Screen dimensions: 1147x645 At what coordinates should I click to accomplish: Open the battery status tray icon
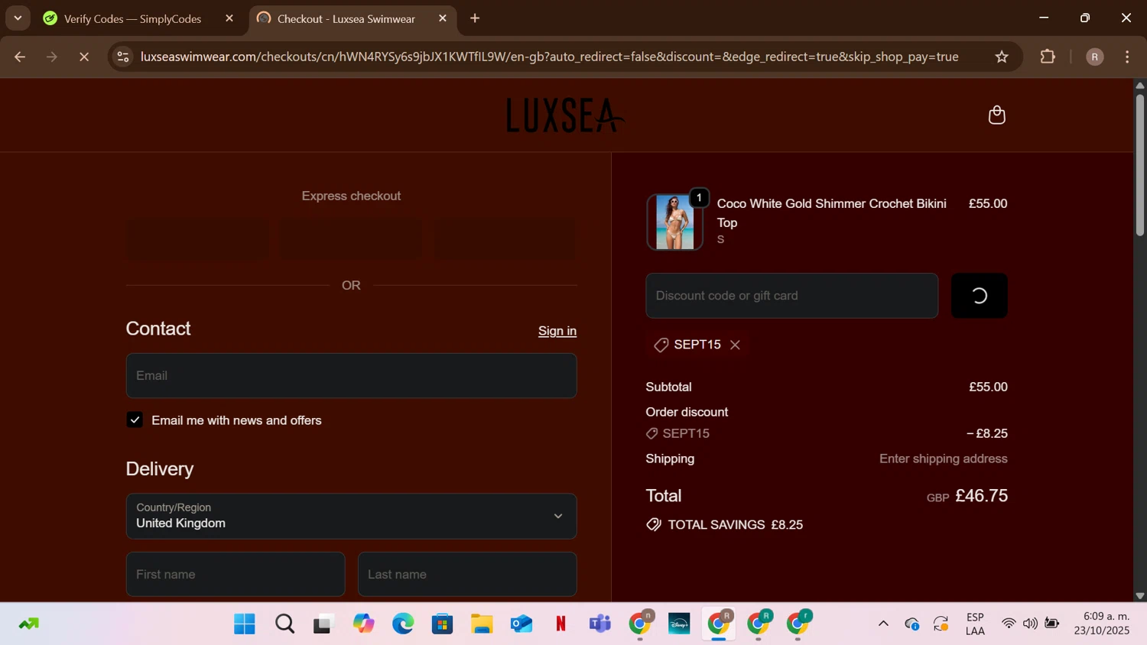tap(1052, 624)
